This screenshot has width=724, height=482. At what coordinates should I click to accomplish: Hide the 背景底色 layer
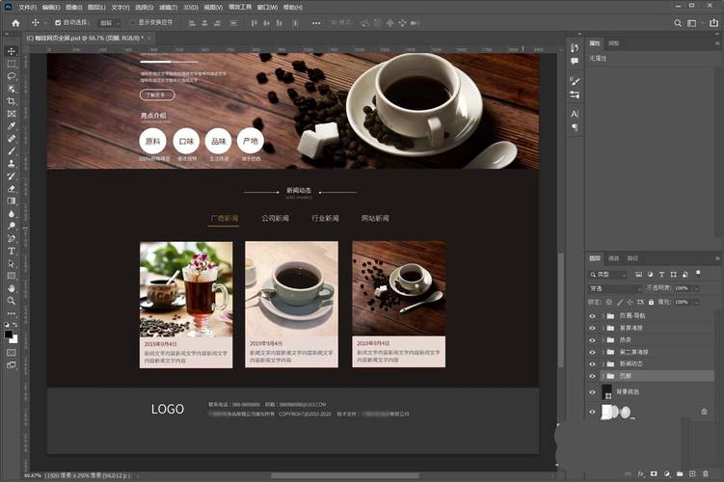pos(593,392)
